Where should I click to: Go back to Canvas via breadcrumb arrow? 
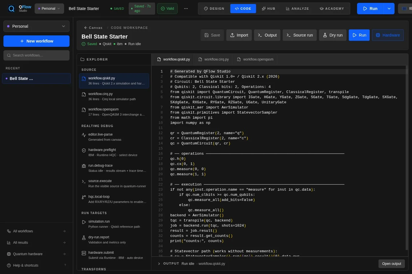(x=86, y=28)
